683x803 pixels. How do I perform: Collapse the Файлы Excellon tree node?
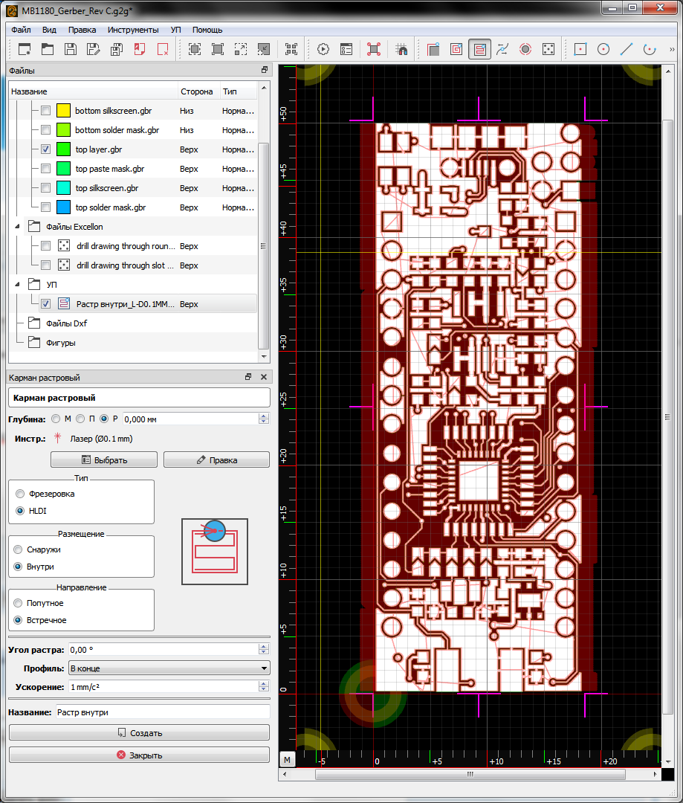coord(17,226)
